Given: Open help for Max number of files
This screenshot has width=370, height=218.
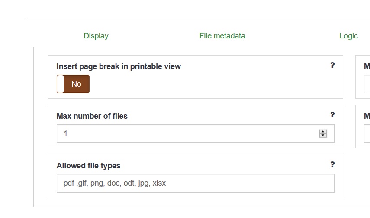Looking at the screenshot, I should click(332, 115).
